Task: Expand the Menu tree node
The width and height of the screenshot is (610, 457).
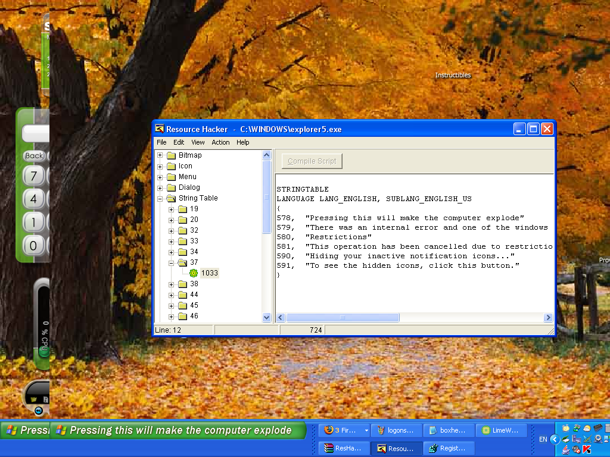Action: click(x=160, y=177)
